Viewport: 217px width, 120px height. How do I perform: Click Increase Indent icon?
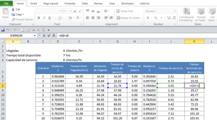coord(111,18)
